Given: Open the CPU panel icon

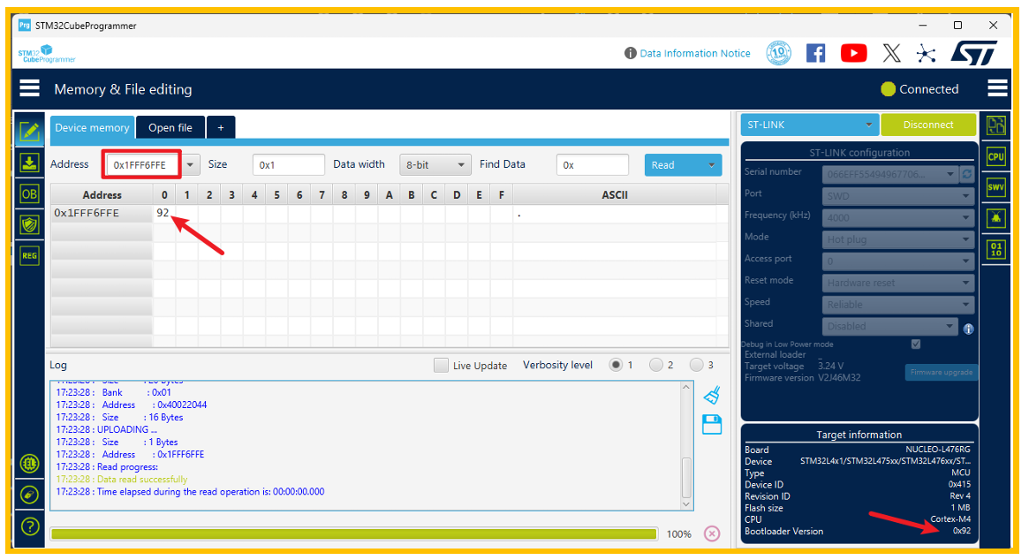Looking at the screenshot, I should pos(996,156).
